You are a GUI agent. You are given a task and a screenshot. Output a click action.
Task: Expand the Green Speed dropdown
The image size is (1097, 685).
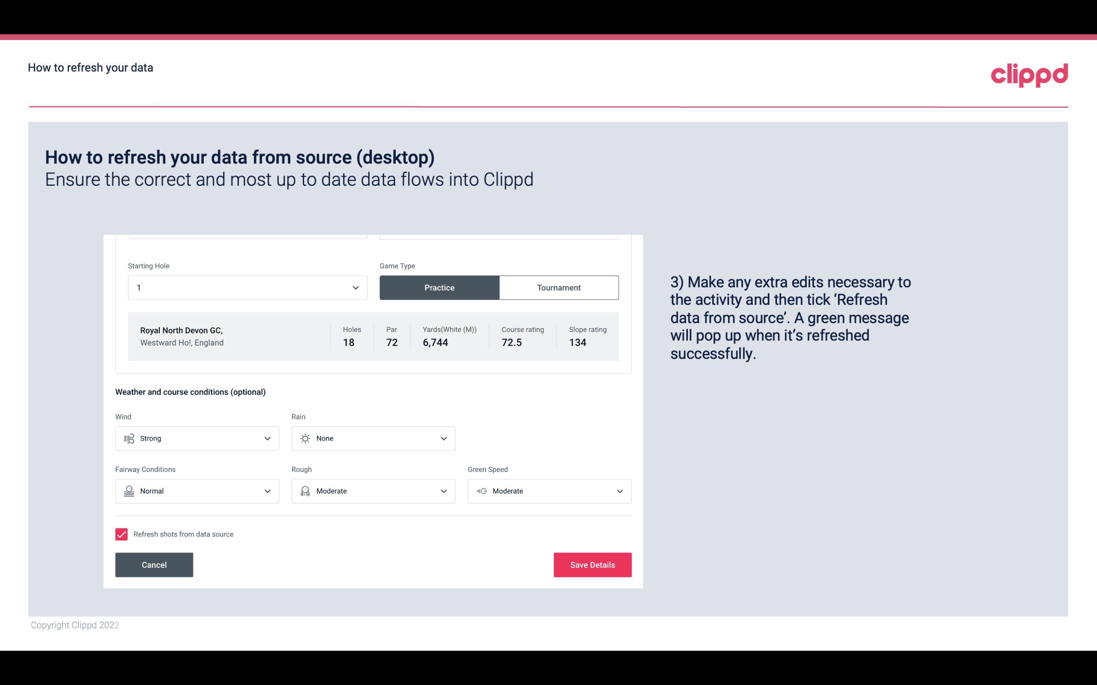tap(620, 491)
